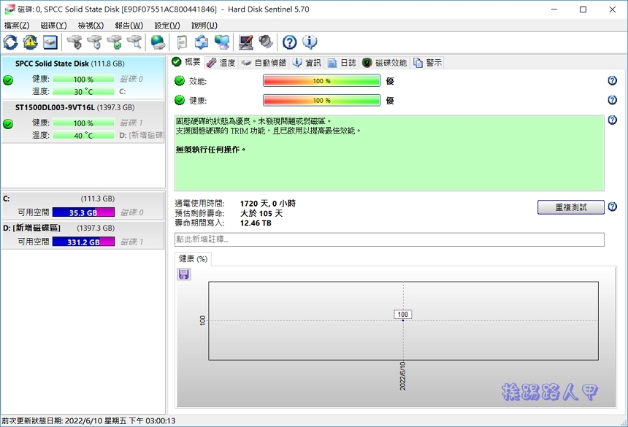This screenshot has width=628, height=427.
Task: Open the help question mark icon
Action: coord(288,42)
